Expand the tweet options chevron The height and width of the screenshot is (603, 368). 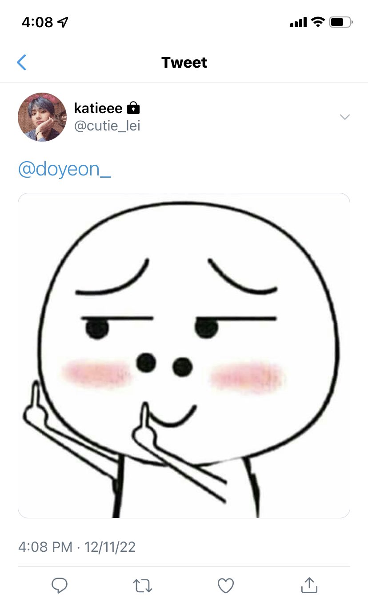click(344, 117)
